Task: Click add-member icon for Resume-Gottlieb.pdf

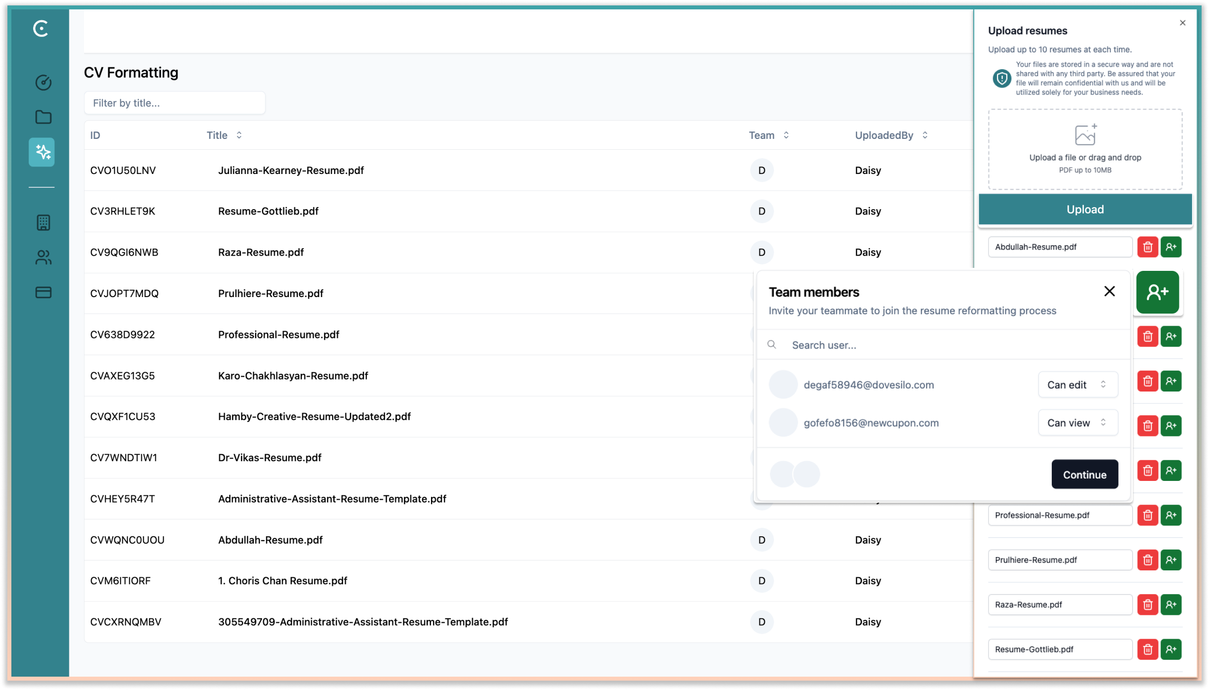Action: tap(1170, 649)
